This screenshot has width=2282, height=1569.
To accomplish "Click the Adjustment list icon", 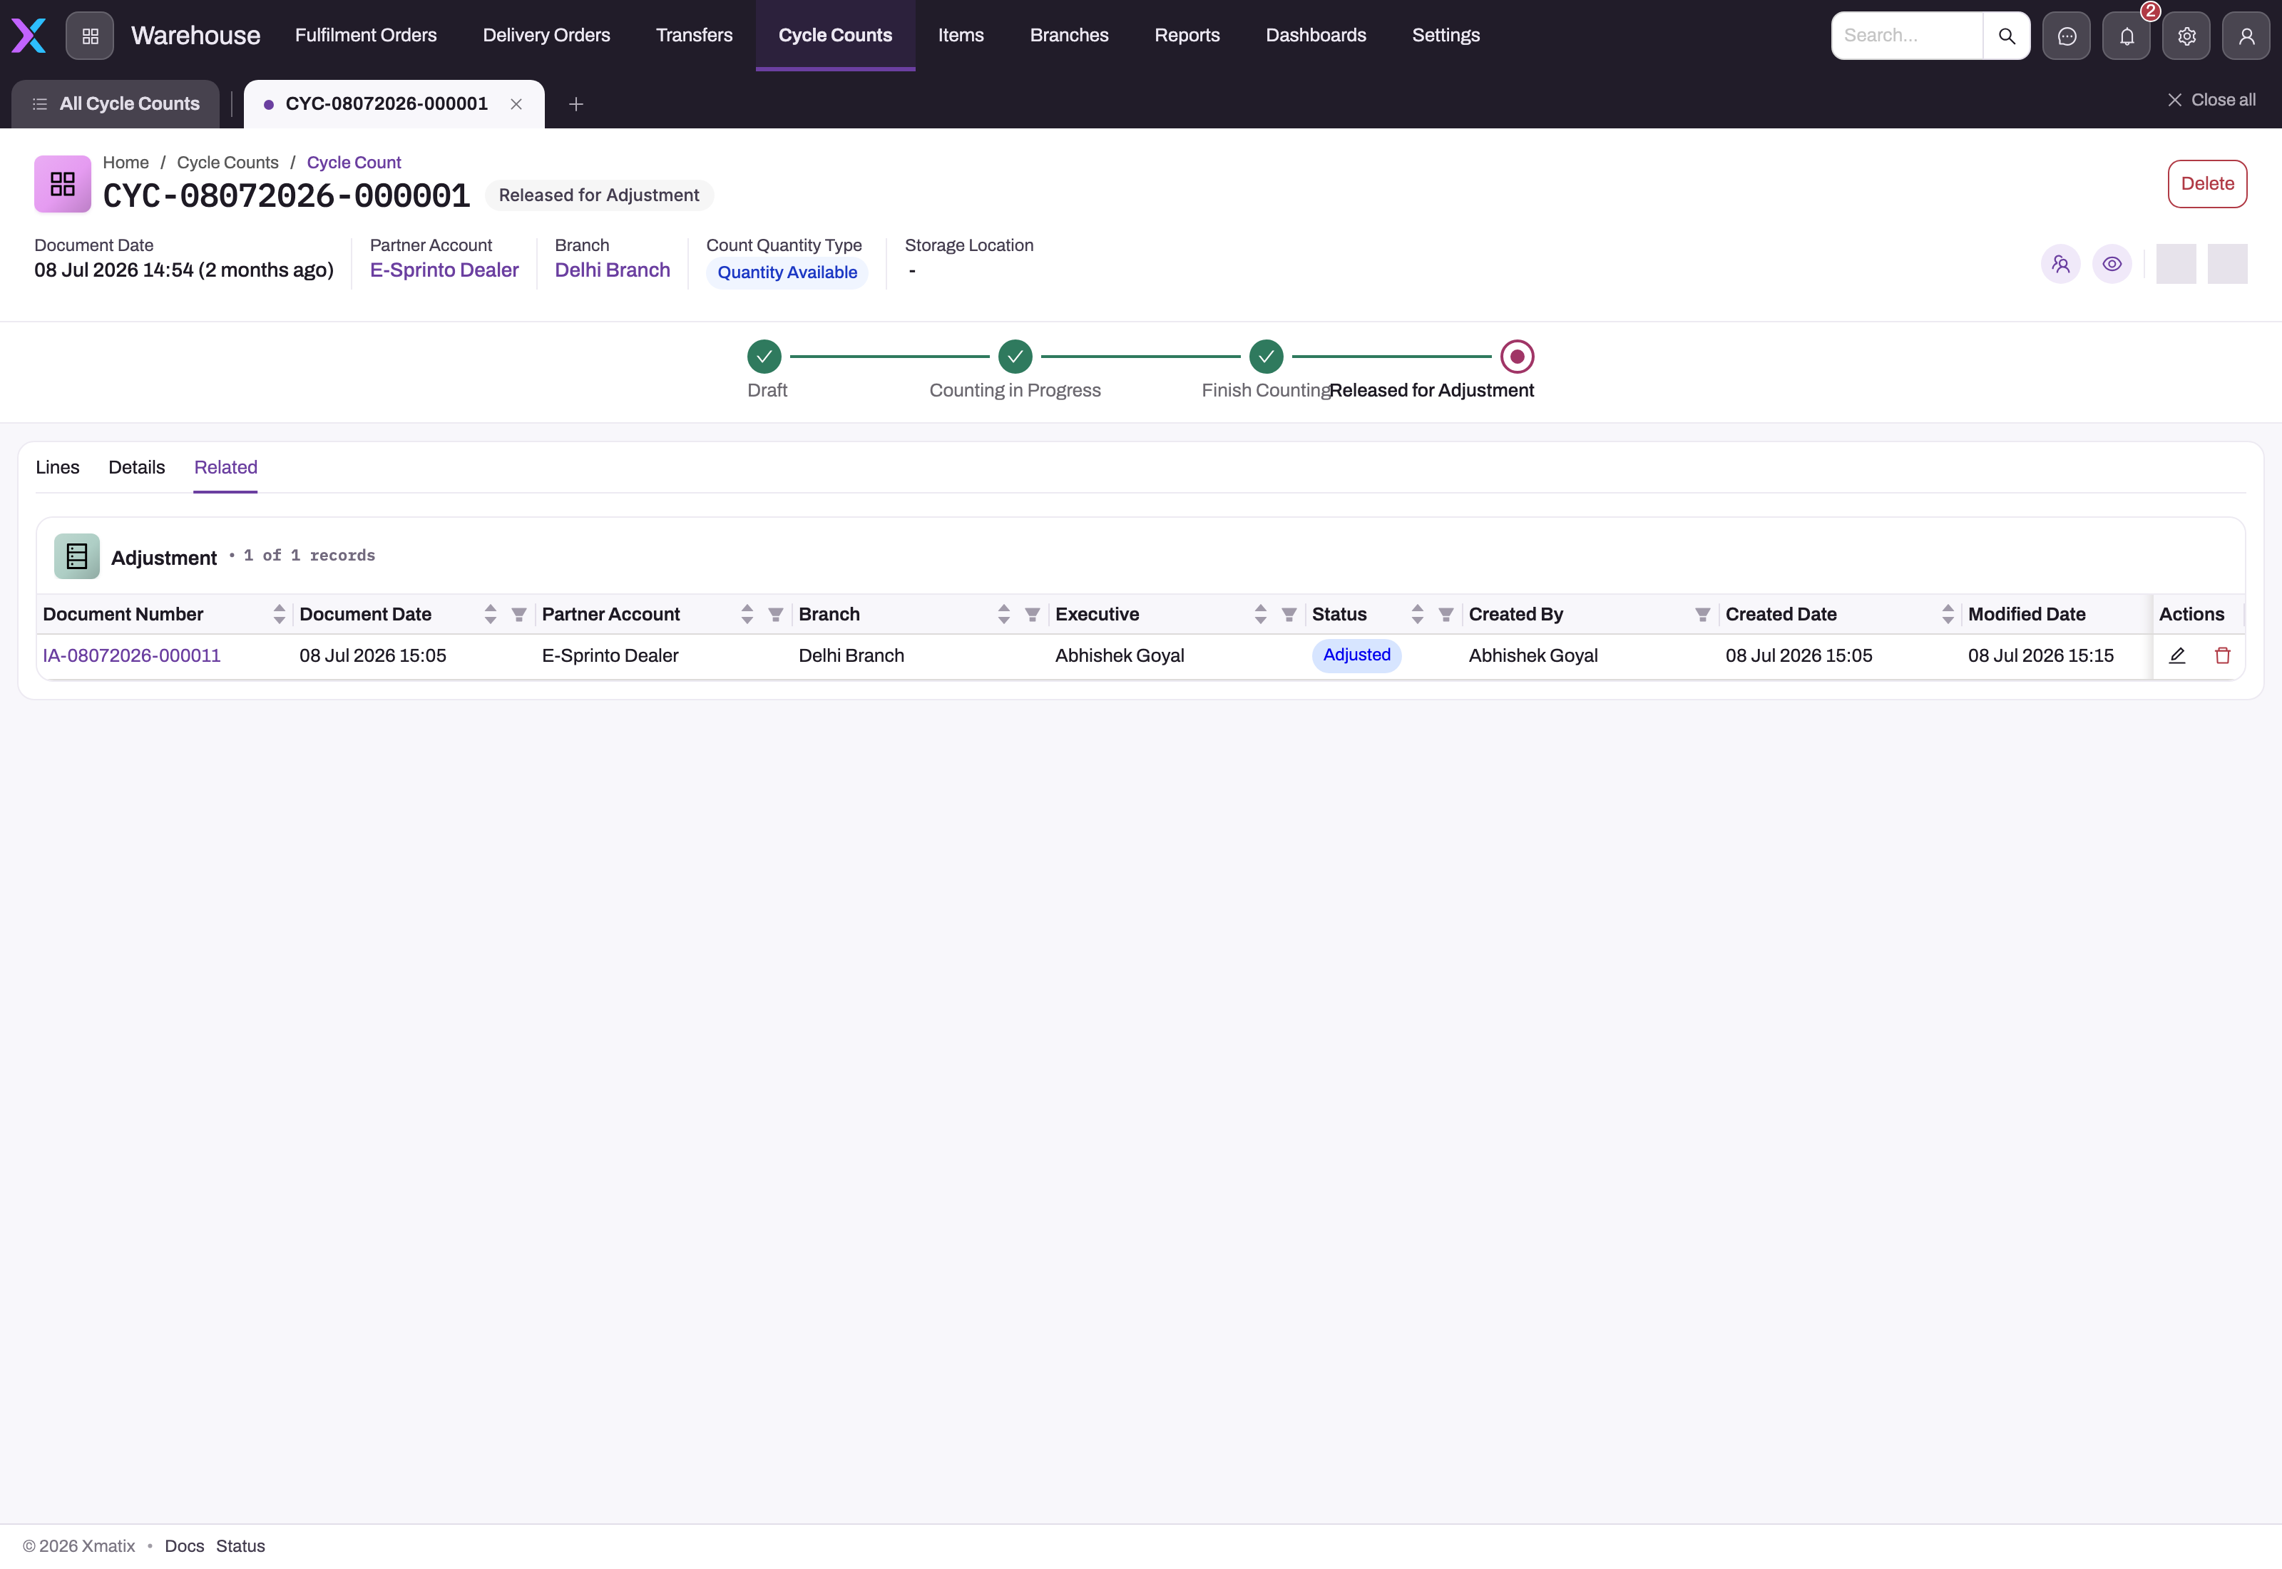I will coord(76,556).
